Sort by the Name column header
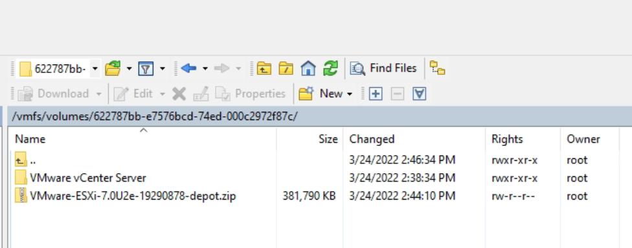The height and width of the screenshot is (248, 632). (30, 139)
